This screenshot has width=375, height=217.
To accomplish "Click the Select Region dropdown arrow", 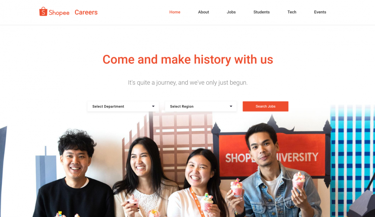I will click(231, 106).
